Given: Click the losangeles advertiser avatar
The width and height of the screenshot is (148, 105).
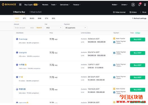Looking at the screenshot, I should [17, 52].
